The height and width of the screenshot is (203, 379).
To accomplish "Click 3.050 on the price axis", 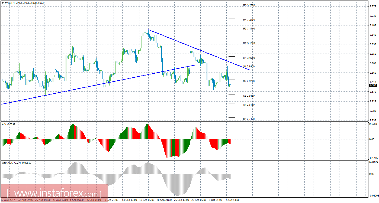I will 373,54.
